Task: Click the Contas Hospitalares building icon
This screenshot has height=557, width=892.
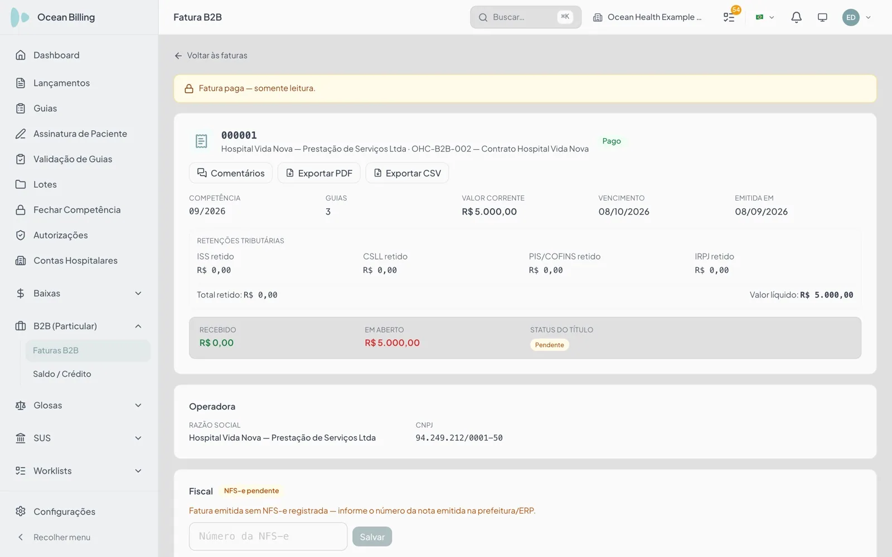Action: pos(21,261)
